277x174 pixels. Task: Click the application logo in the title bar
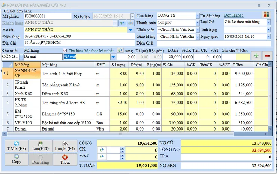pyautogui.click(x=3, y=5)
